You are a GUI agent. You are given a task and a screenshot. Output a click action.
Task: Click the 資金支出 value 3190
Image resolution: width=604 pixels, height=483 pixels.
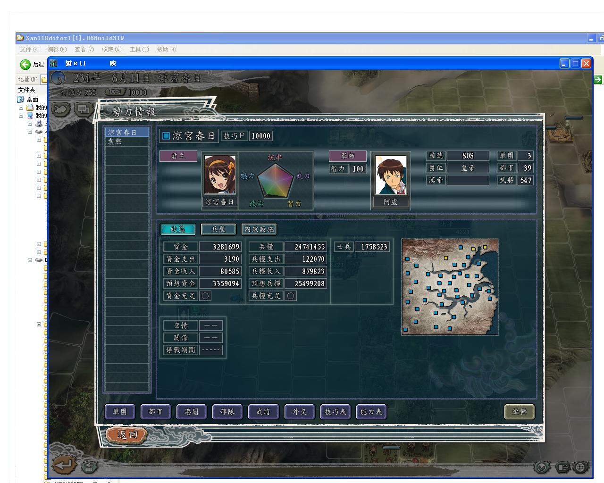(220, 259)
